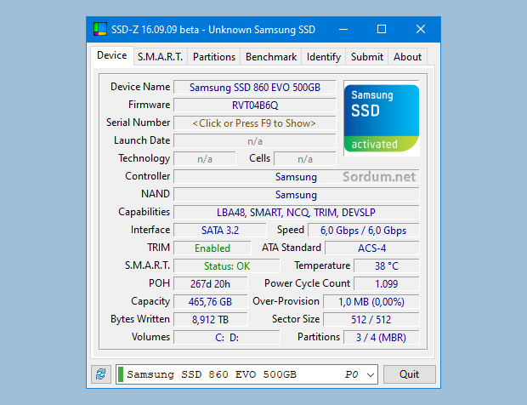This screenshot has width=527, height=405.
Task: Click the Sector Size value 512 / 512
Action: pyautogui.click(x=371, y=319)
